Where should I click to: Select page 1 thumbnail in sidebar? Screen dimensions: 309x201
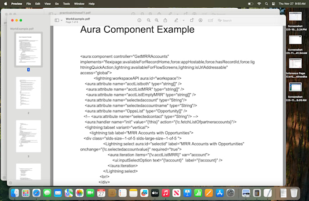click(x=28, y=50)
